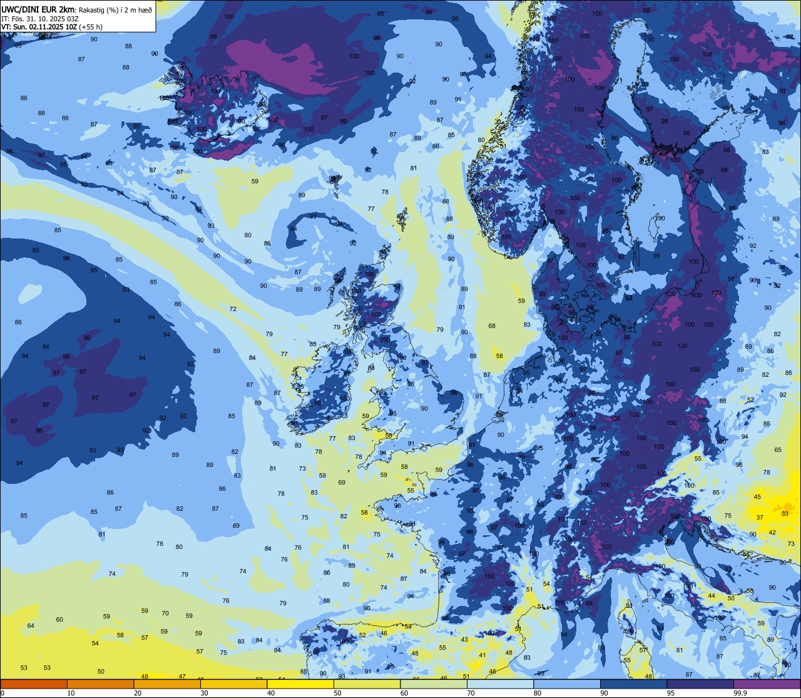Click the 0–10 dark orange legend swatch
This screenshot has height=698, width=801.
tap(34, 684)
